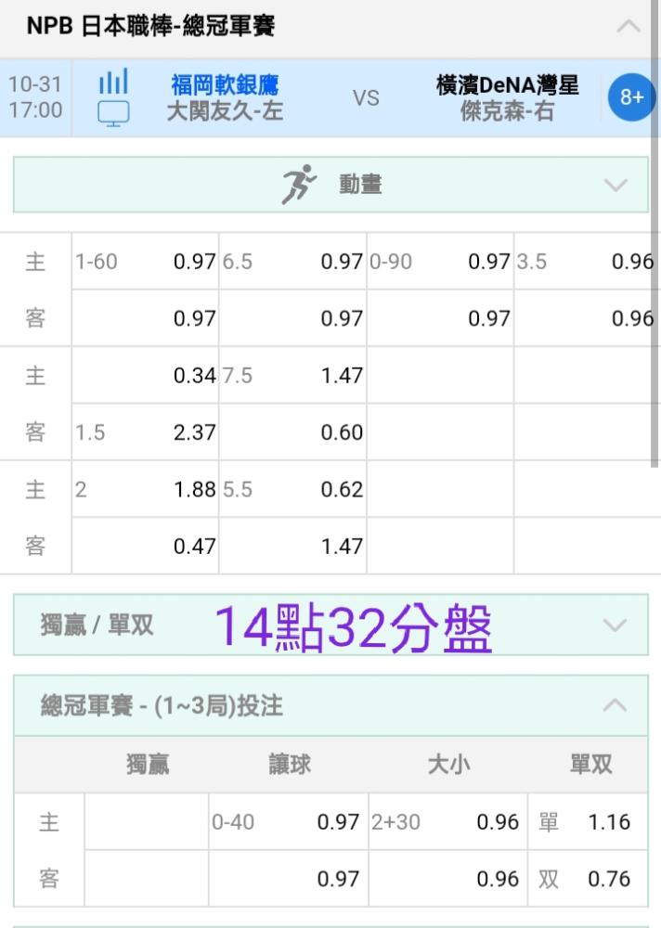Select away handicap 1.5 odds 2.37
The height and width of the screenshot is (928, 661).
145,432
